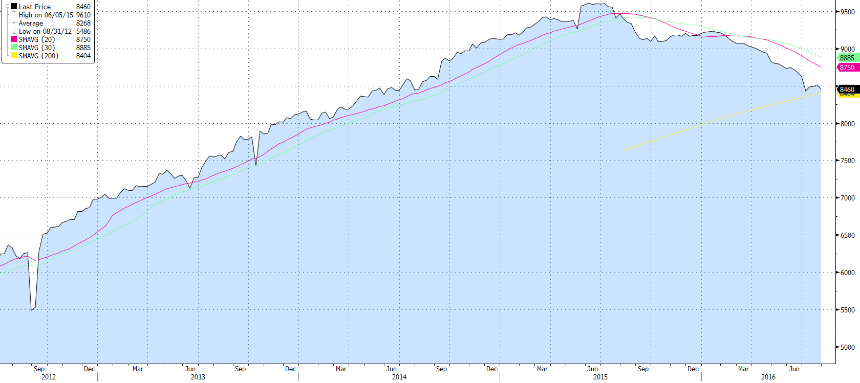
Task: Click the legend value 8268
Action: click(83, 23)
